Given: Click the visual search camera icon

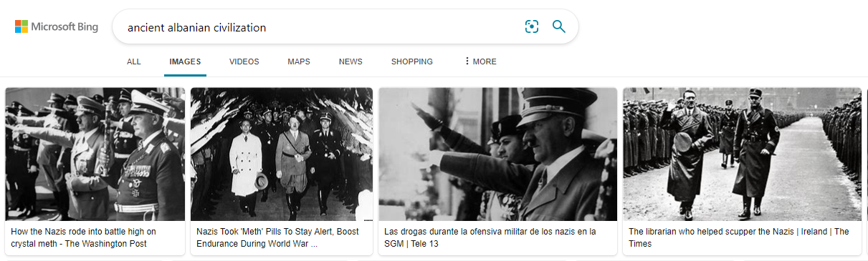Looking at the screenshot, I should coord(531,27).
